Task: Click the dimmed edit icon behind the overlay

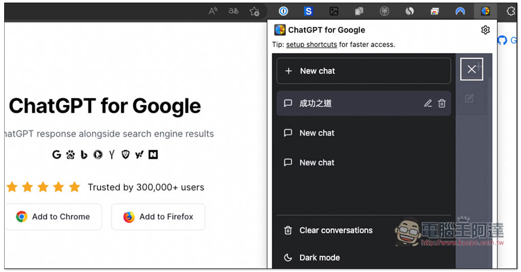Action: point(469,98)
